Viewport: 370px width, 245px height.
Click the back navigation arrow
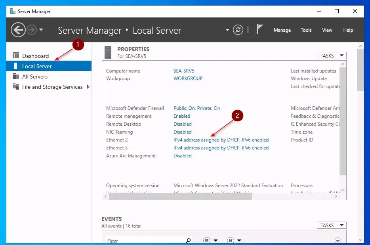click(x=18, y=30)
